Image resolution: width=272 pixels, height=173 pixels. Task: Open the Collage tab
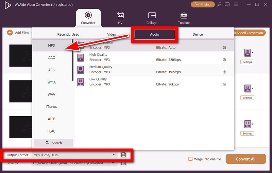click(x=152, y=18)
